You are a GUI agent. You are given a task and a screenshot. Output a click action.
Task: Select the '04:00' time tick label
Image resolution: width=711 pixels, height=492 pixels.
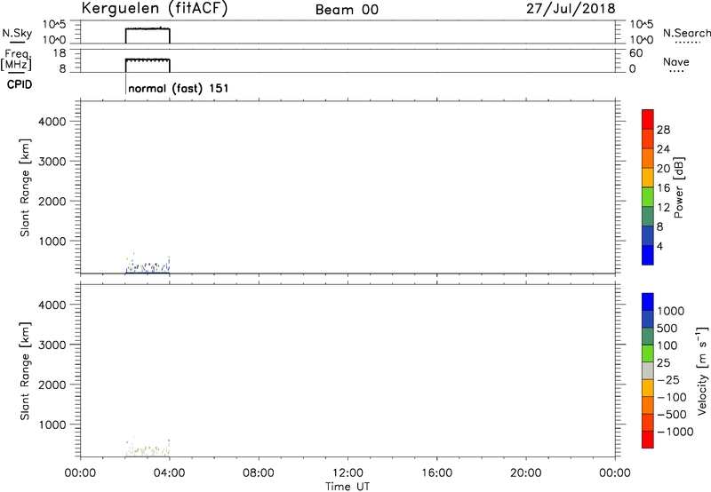169,473
